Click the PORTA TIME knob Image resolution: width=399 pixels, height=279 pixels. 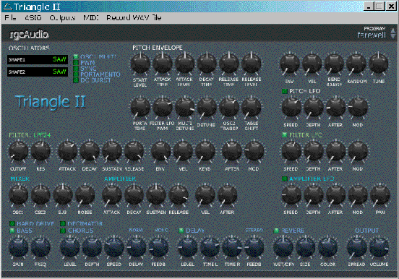point(140,108)
